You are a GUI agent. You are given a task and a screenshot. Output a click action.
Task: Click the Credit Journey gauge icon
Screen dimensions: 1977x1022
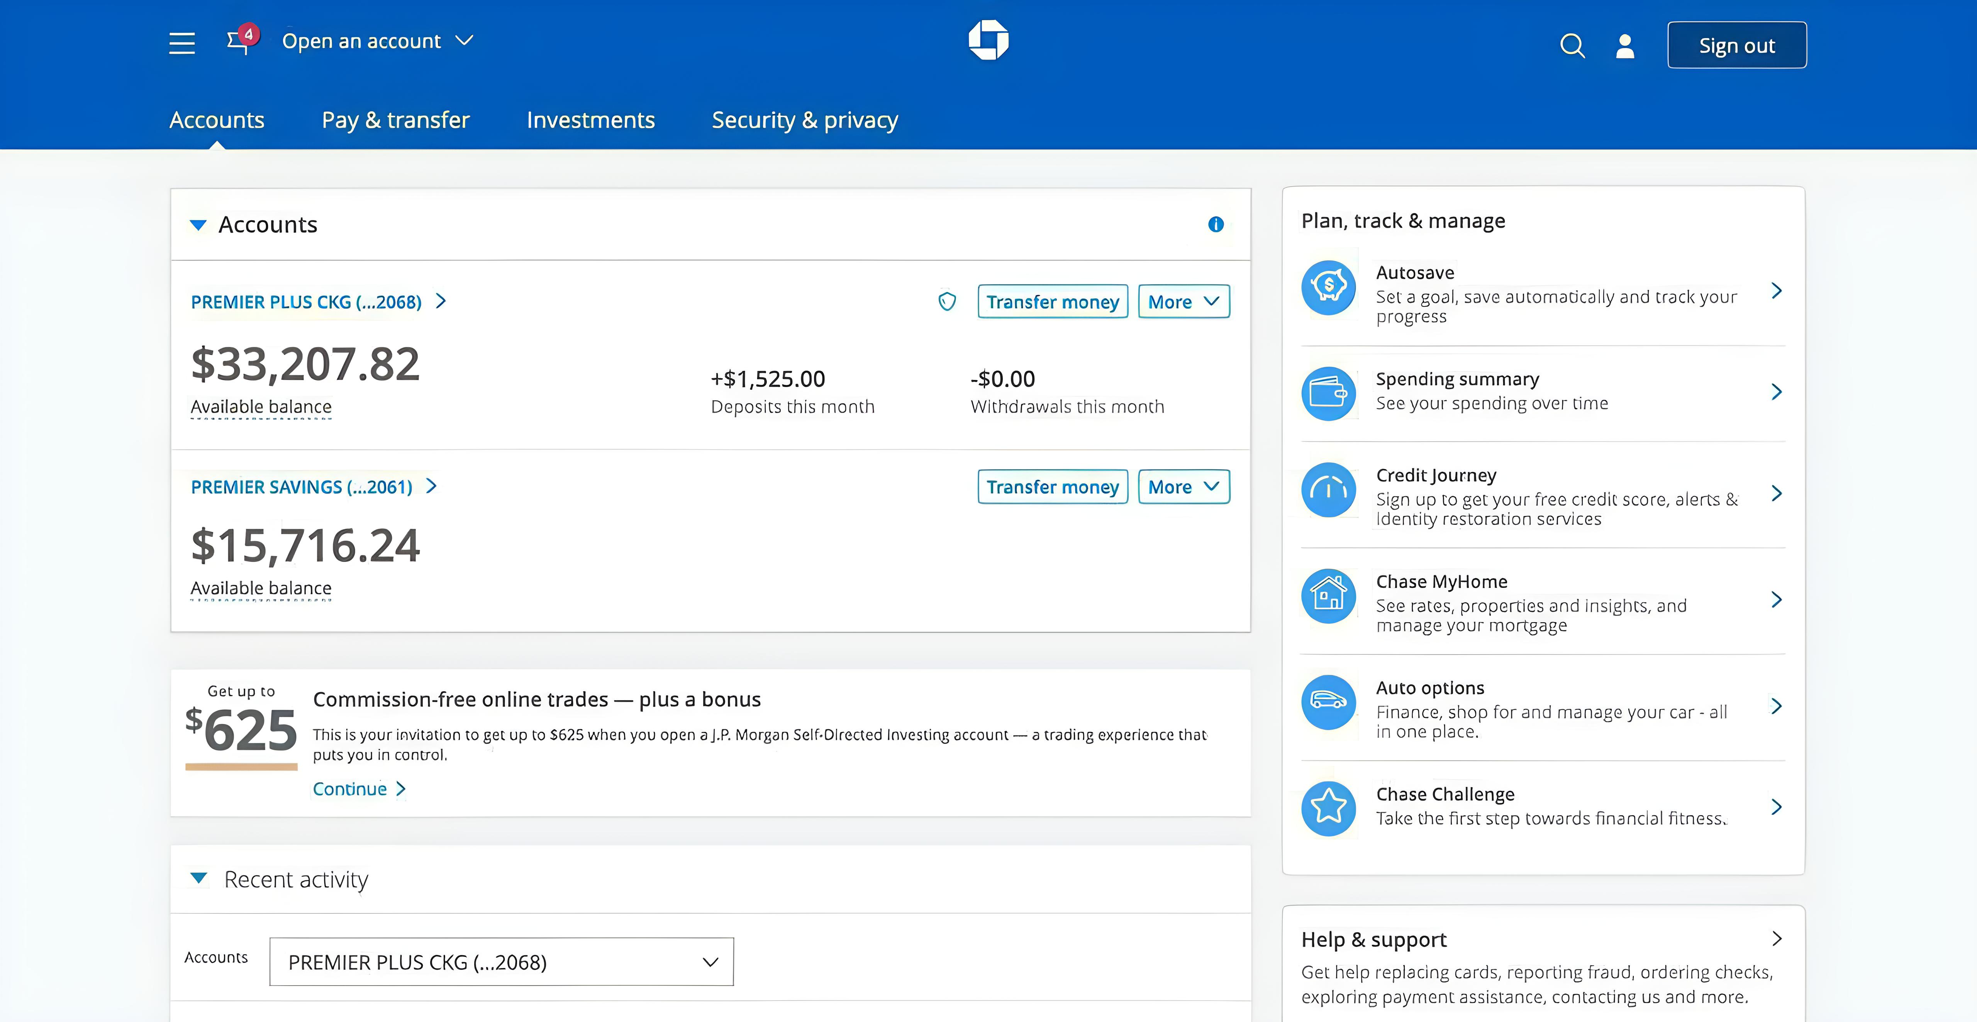coord(1328,489)
